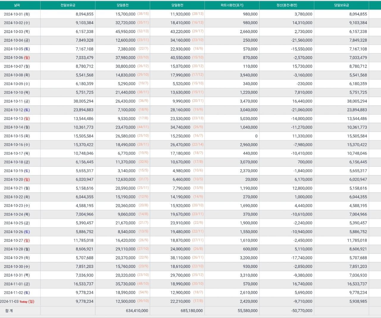The width and height of the screenshot is (381, 318).
Task: Click the rightmost 당일보유금 column header
Action: [x=341, y=5]
